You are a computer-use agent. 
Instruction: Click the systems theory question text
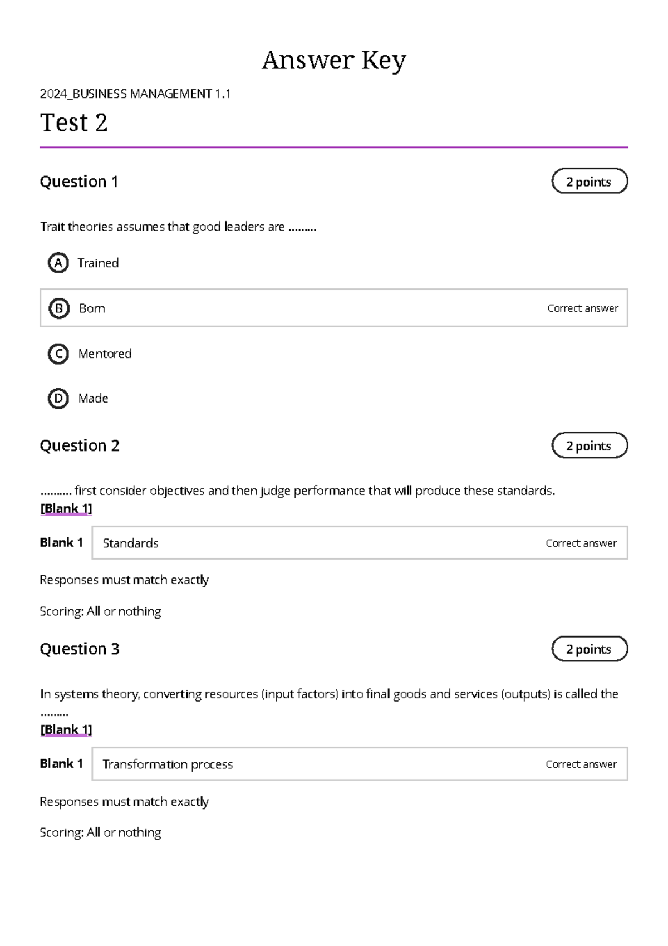pos(329,694)
